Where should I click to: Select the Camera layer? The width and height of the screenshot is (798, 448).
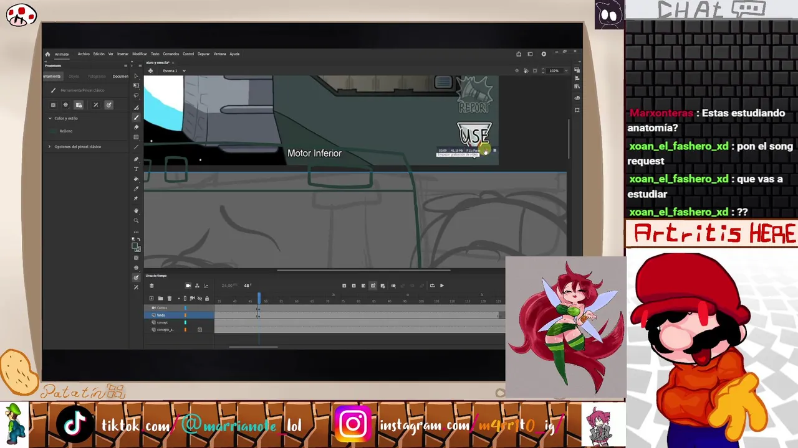(179, 308)
